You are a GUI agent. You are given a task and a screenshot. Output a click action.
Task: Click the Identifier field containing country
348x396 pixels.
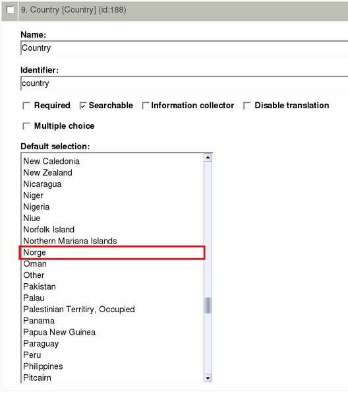point(185,83)
